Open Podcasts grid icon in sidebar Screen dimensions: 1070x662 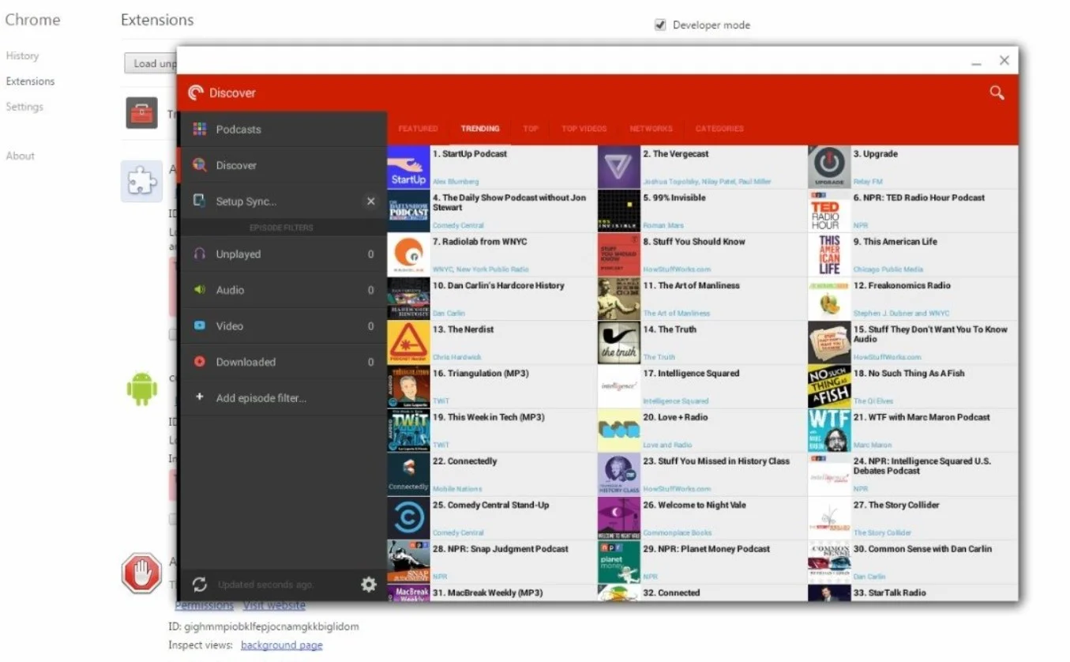click(x=200, y=129)
